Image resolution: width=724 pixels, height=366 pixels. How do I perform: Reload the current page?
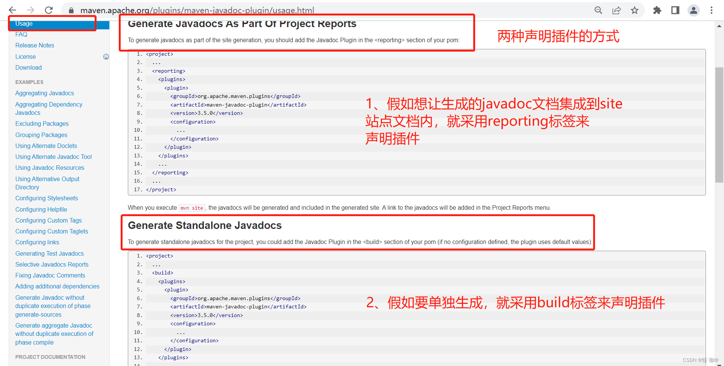click(x=49, y=10)
